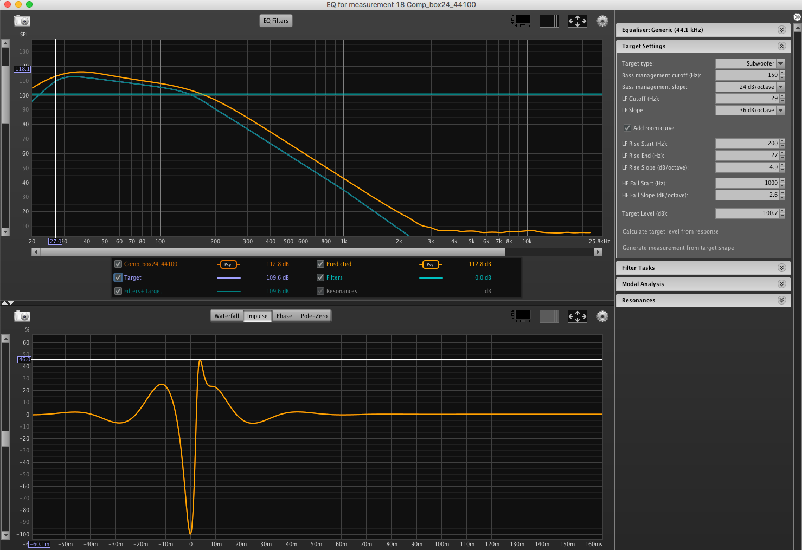Capture the impulse graph with camera icon
802x550 pixels.
point(22,316)
